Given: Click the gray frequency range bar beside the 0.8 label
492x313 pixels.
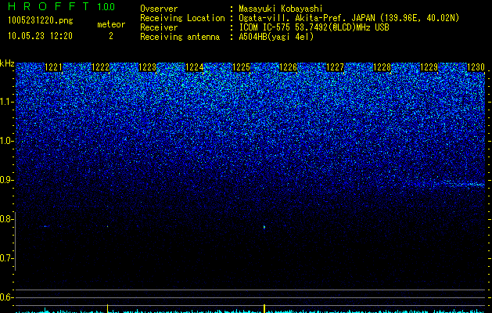Looking at the screenshot, I should click(15, 241).
